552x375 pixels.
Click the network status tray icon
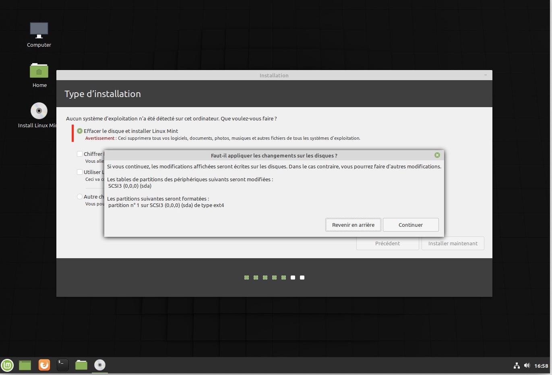(517, 366)
